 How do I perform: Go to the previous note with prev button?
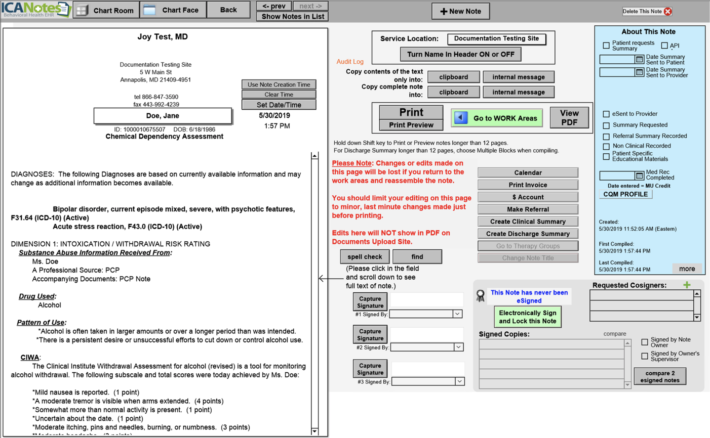point(273,6)
